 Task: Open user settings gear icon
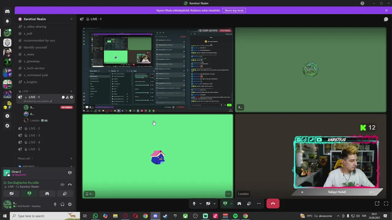(70, 204)
